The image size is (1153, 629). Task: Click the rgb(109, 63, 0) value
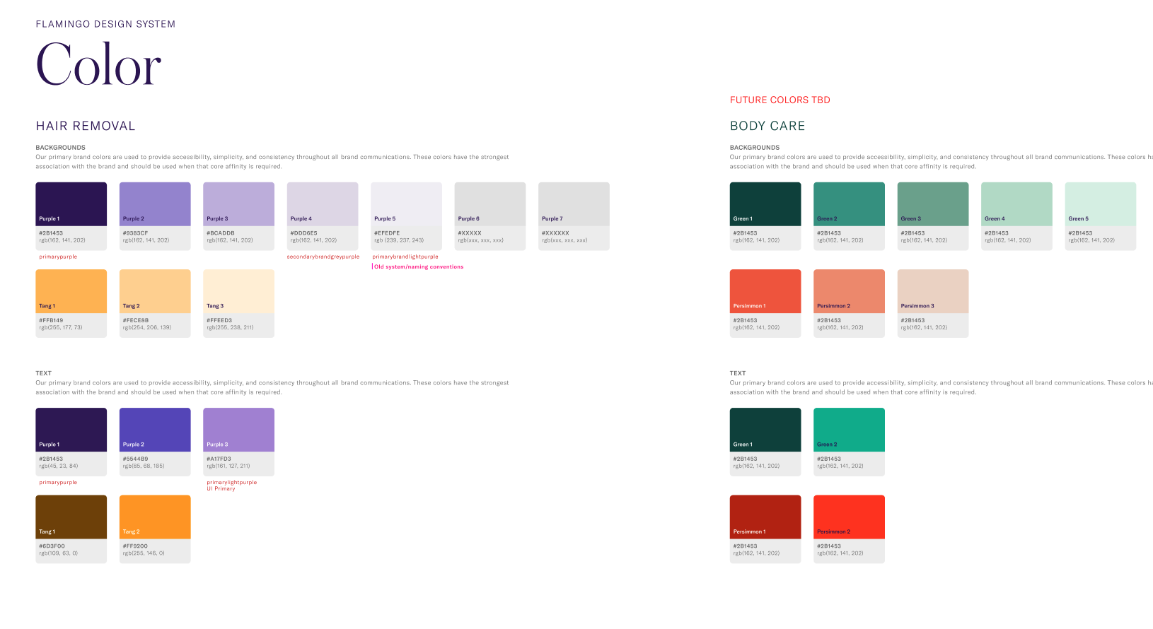pos(58,553)
